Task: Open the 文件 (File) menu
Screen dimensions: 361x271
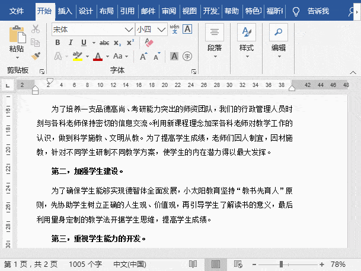Action: click(x=17, y=11)
